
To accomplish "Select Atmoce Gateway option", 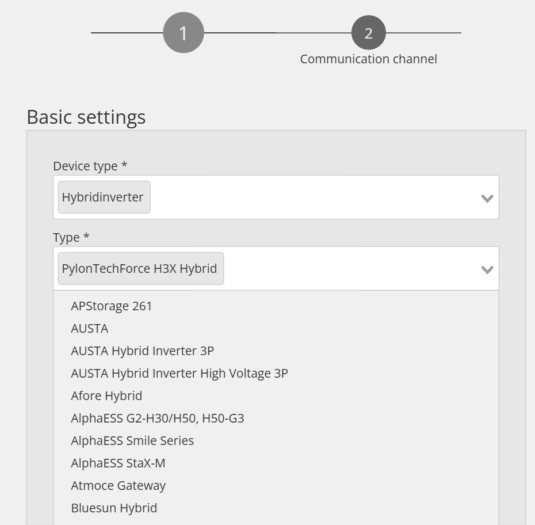I will coord(276,486).
